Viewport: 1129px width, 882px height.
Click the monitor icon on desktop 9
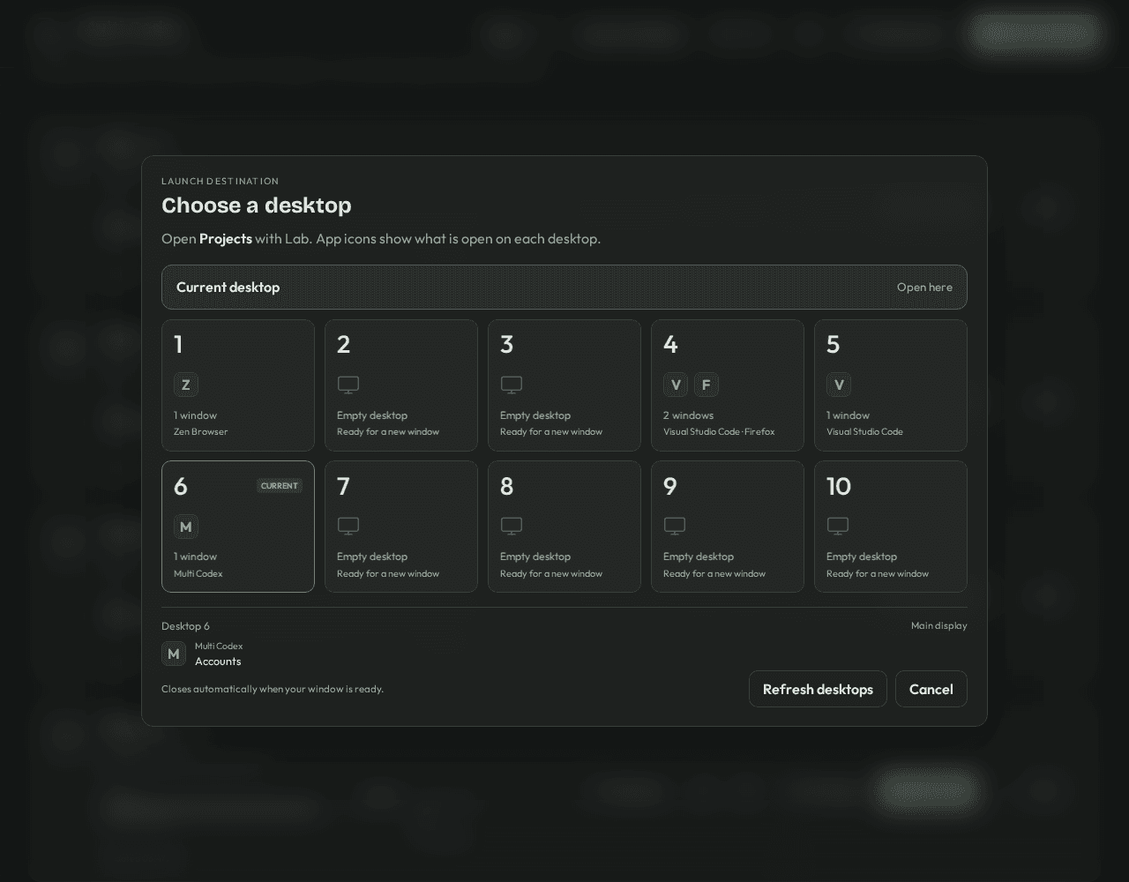pyautogui.click(x=675, y=527)
